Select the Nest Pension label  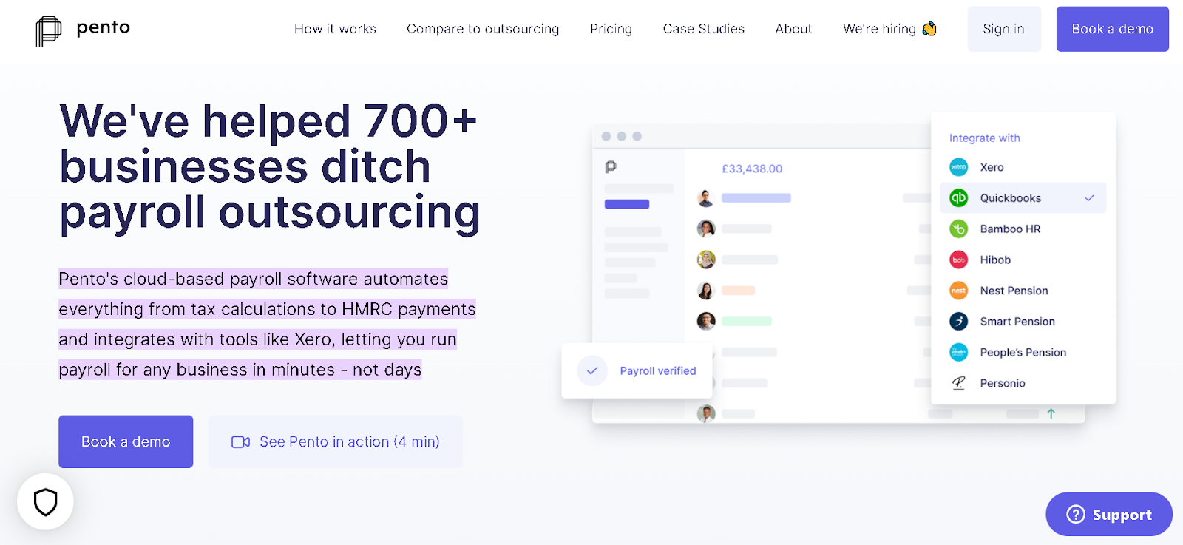point(1014,291)
